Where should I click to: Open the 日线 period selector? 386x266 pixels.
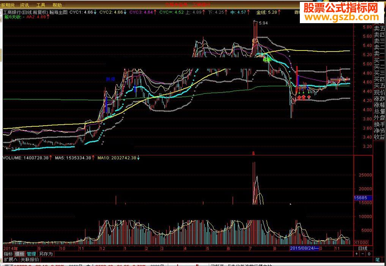tap(362, 248)
